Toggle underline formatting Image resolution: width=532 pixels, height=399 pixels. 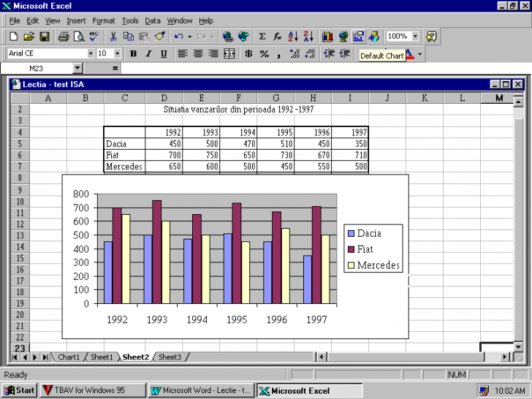click(x=164, y=53)
